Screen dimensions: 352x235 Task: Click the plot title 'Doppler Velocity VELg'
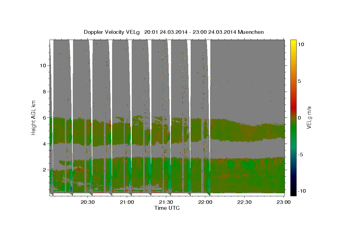pos(112,32)
